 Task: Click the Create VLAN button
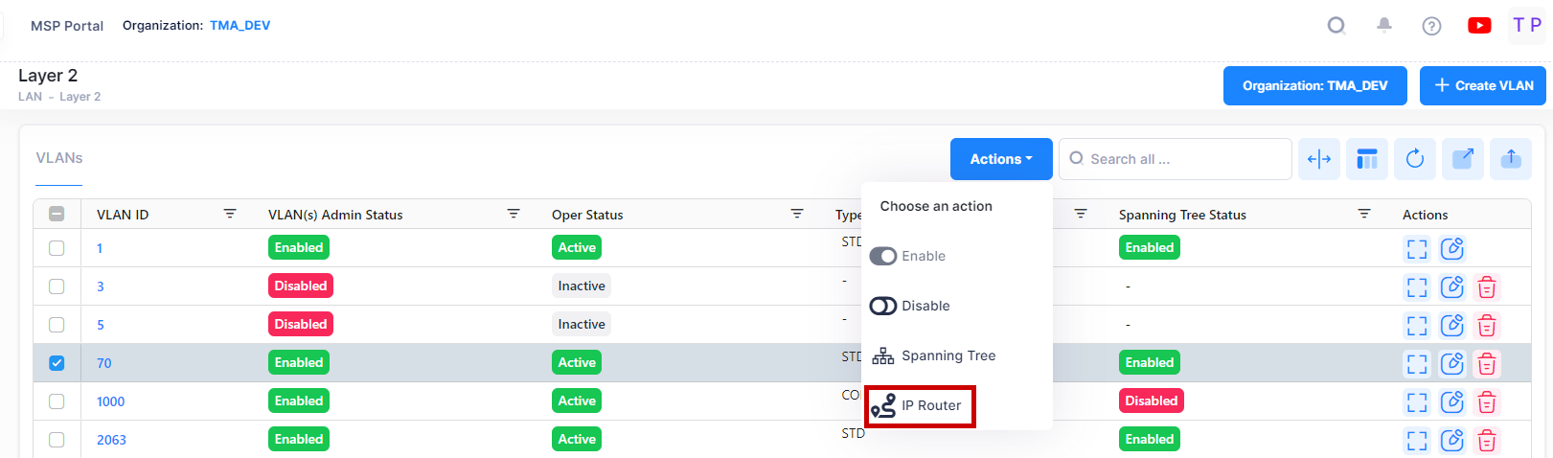(x=1482, y=85)
